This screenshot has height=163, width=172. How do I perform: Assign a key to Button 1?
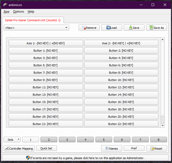[46, 51]
